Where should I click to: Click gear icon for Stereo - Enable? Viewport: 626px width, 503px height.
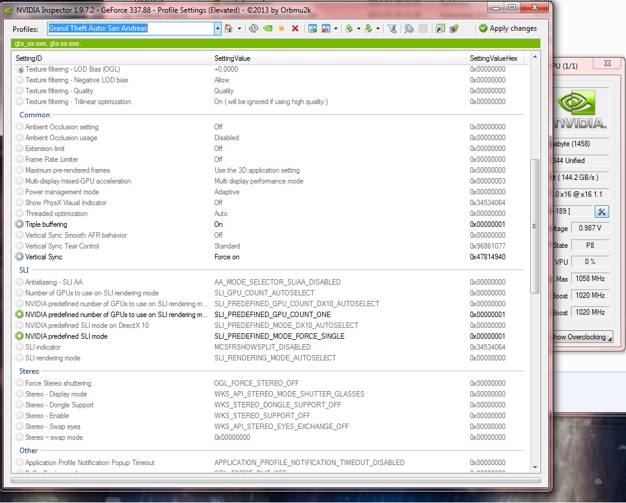point(19,416)
